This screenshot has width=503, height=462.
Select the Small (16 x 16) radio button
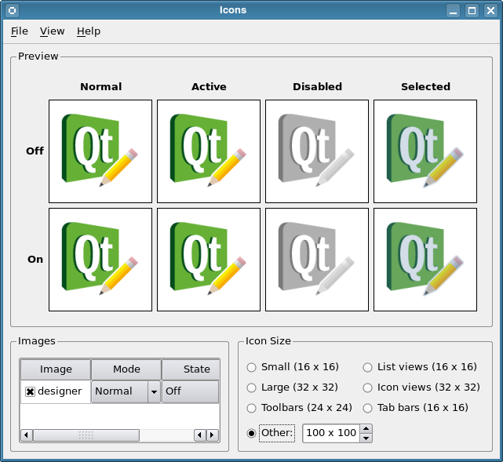pos(252,367)
